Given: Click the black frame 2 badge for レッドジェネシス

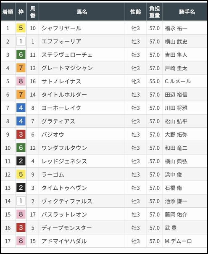Looking at the screenshot, I should [x=21, y=161].
